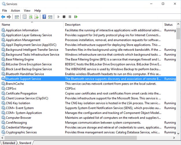Viewport: 181px width, 145px height.
Task: Click the horizontal scrollbar thumb
Action: click(71, 138)
